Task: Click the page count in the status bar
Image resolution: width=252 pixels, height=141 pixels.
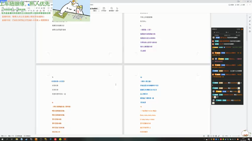Action: [4, 136]
